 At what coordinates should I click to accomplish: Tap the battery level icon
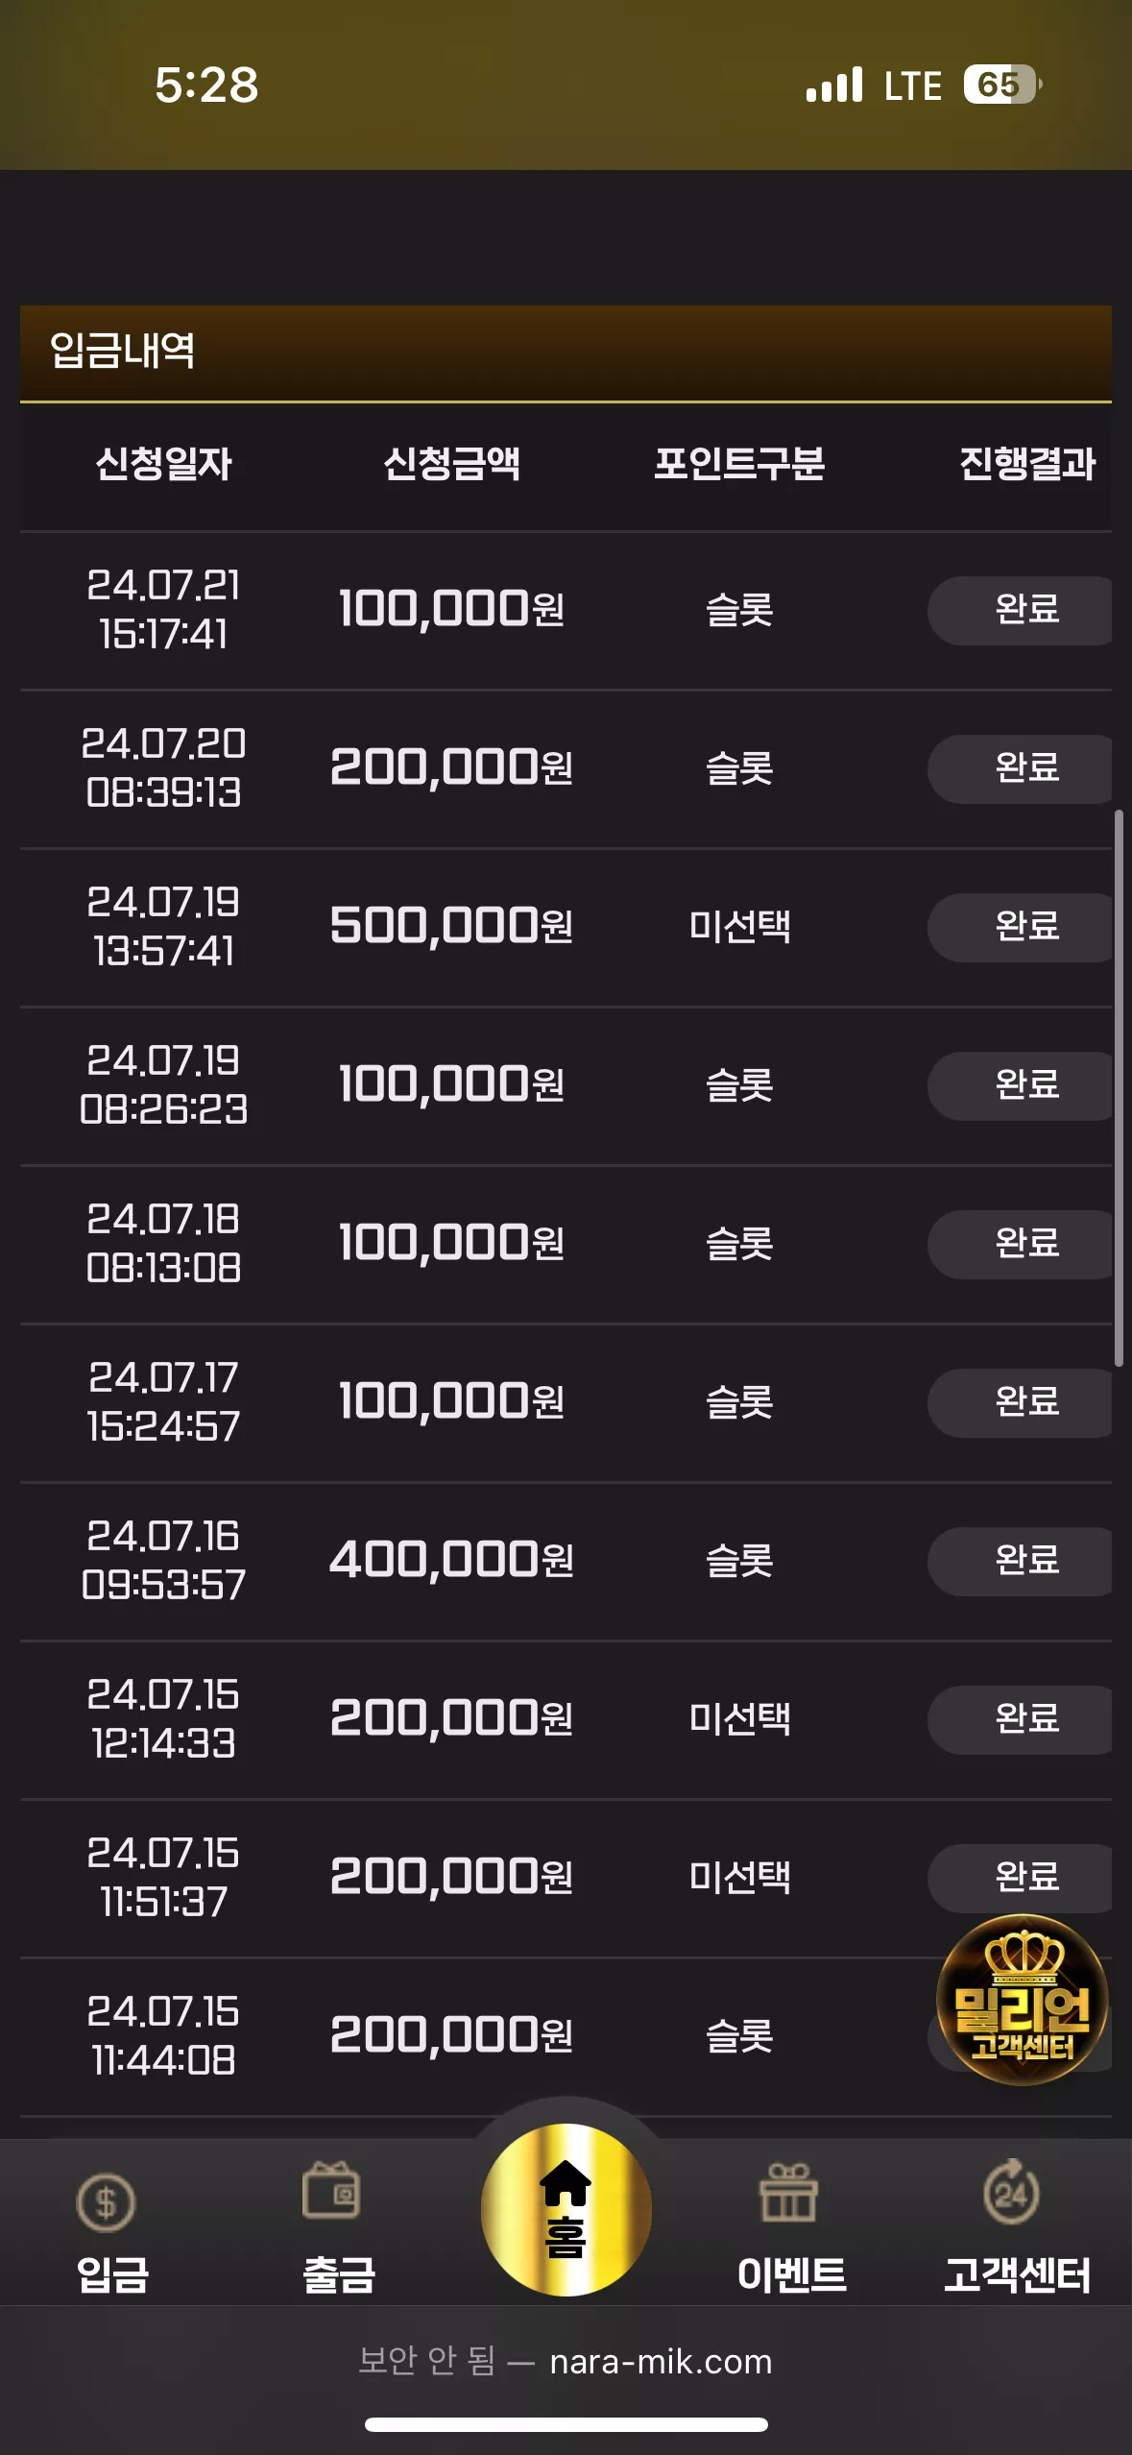(1003, 85)
